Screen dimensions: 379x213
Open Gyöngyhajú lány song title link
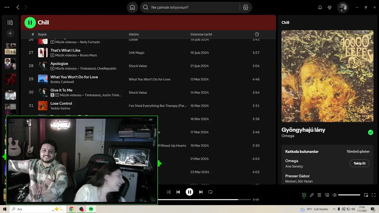point(303,130)
